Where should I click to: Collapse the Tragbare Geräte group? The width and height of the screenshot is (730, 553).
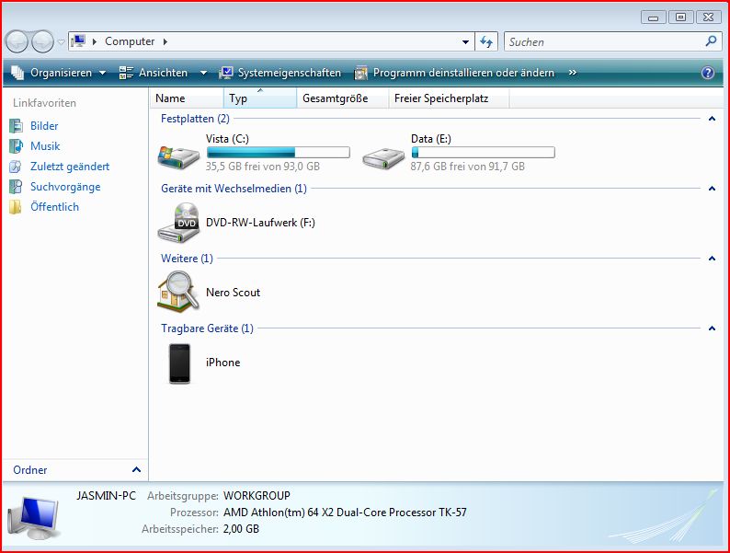point(711,328)
